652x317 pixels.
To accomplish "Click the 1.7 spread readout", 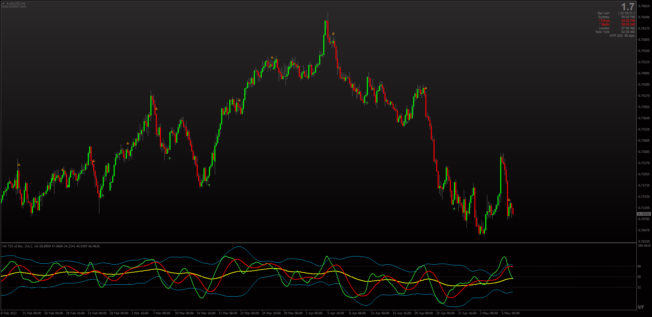I will (627, 6).
